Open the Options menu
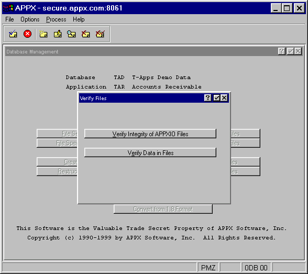This screenshot has width=308, height=274. [x=30, y=19]
